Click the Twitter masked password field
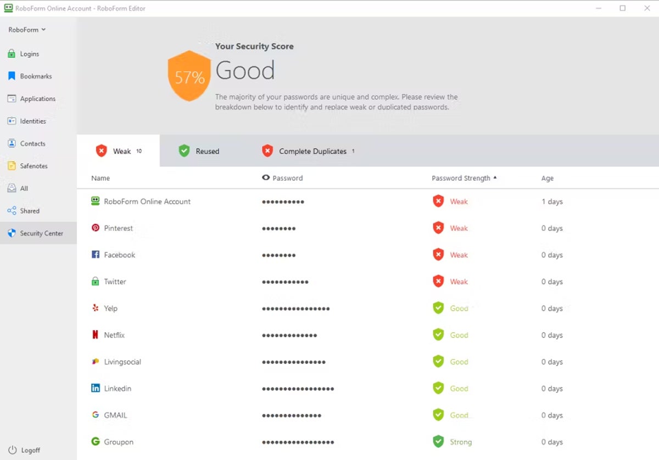This screenshot has height=460, width=659. (x=285, y=282)
